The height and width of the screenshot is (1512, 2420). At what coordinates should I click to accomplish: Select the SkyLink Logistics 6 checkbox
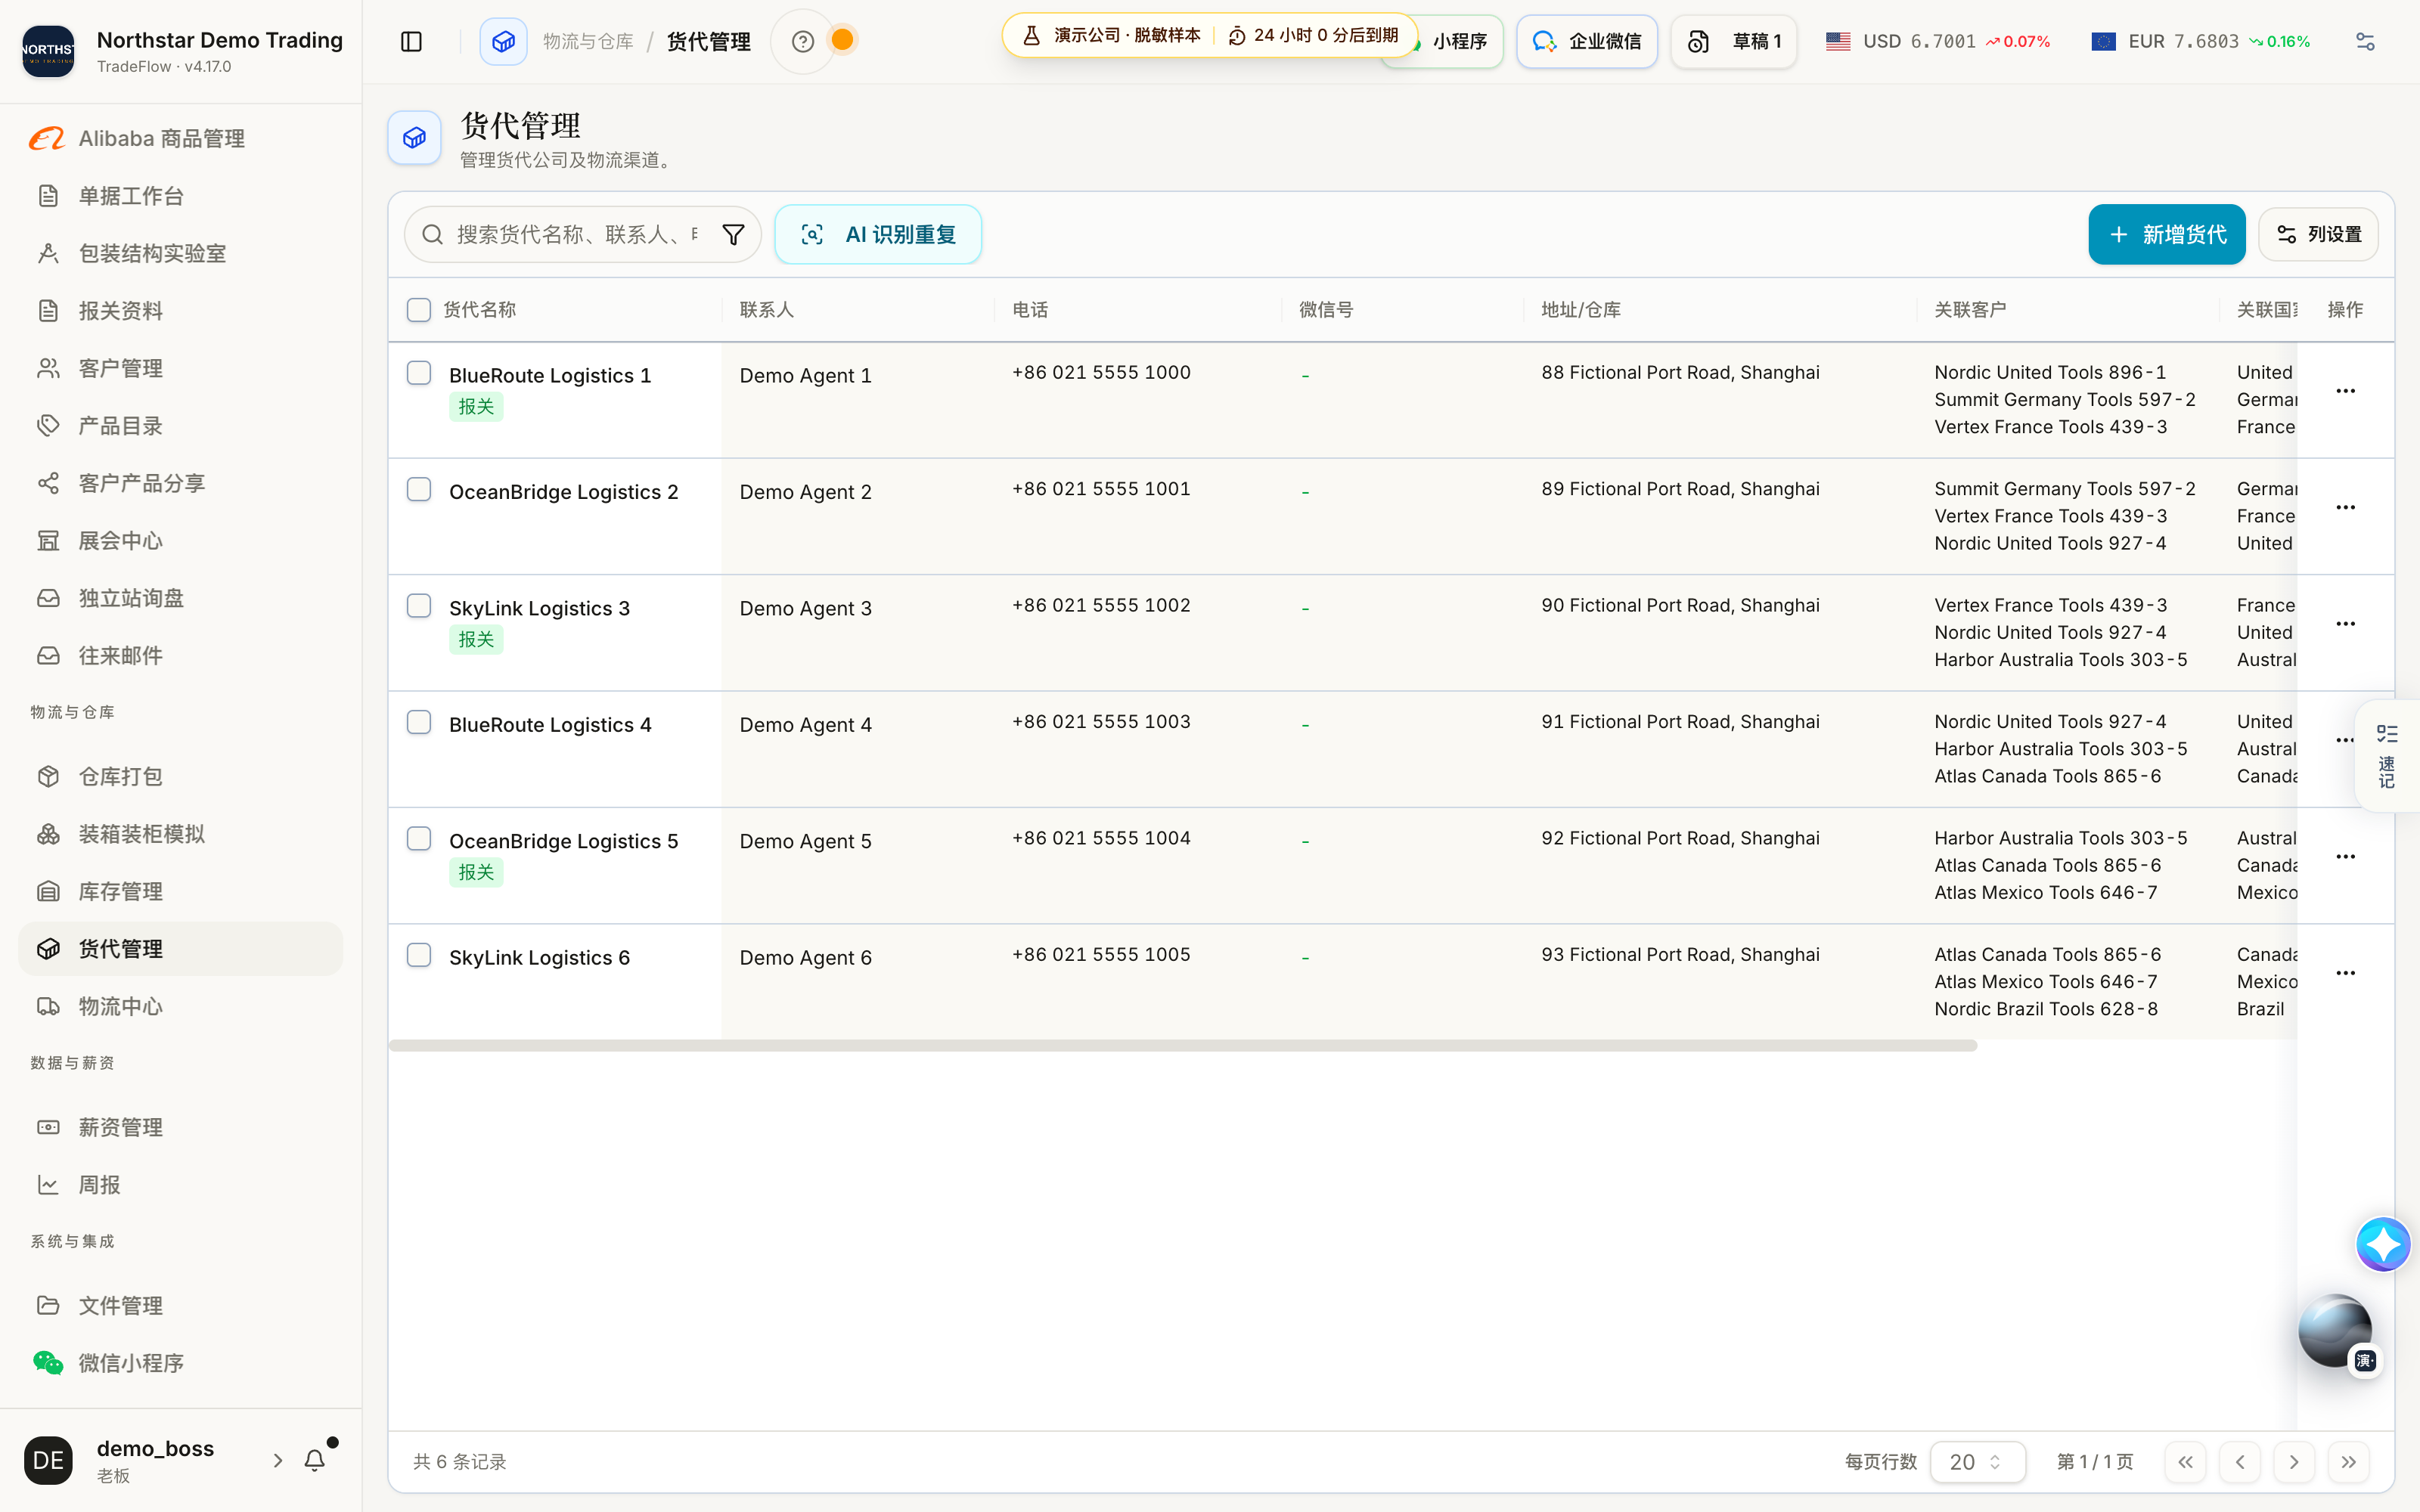tap(419, 955)
